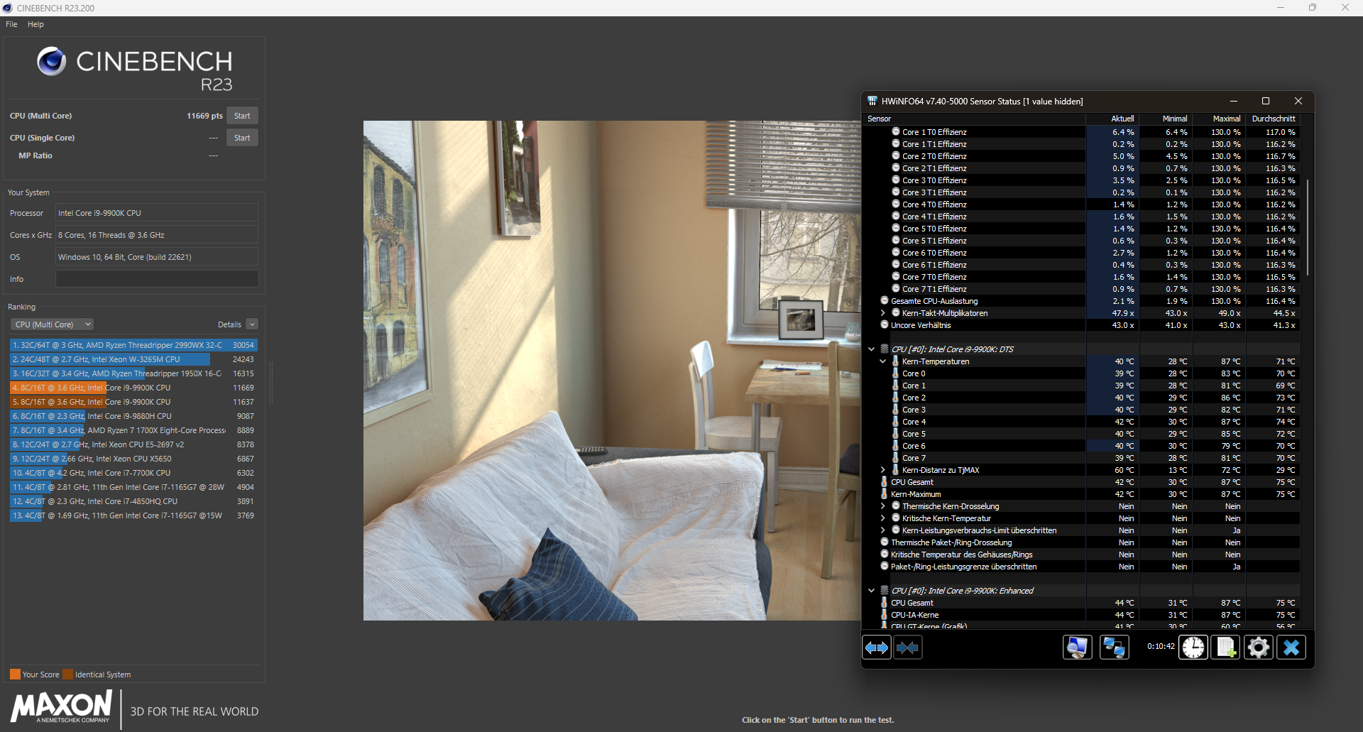Expand Kern-Leistungsverbrauchs-Limit überschritten node
This screenshot has width=1363, height=732.
click(x=882, y=530)
